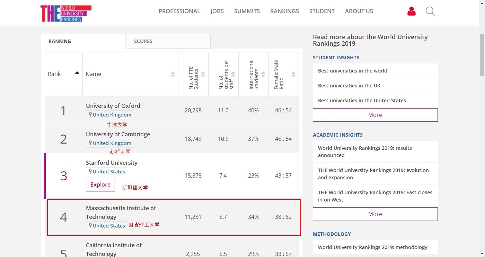
Task: Click Explore button for Stanford
Action: tap(100, 185)
